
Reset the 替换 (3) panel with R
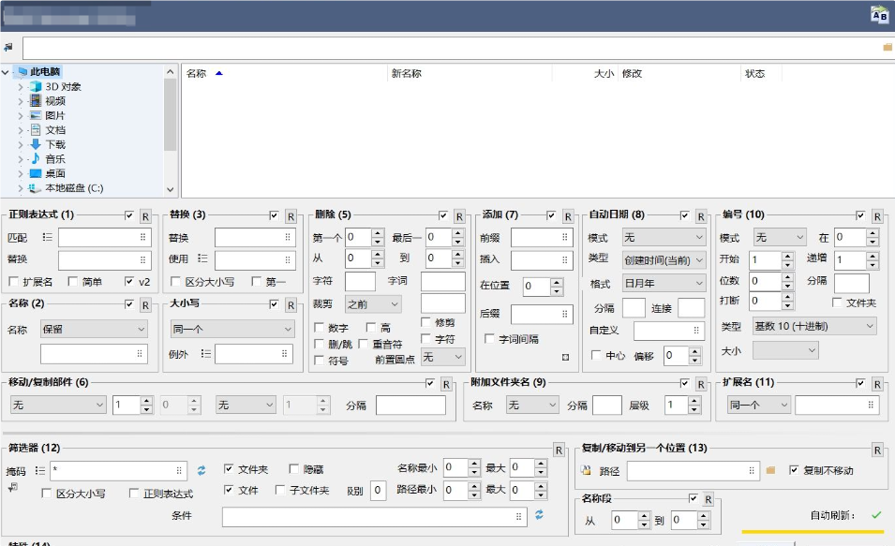pos(291,216)
